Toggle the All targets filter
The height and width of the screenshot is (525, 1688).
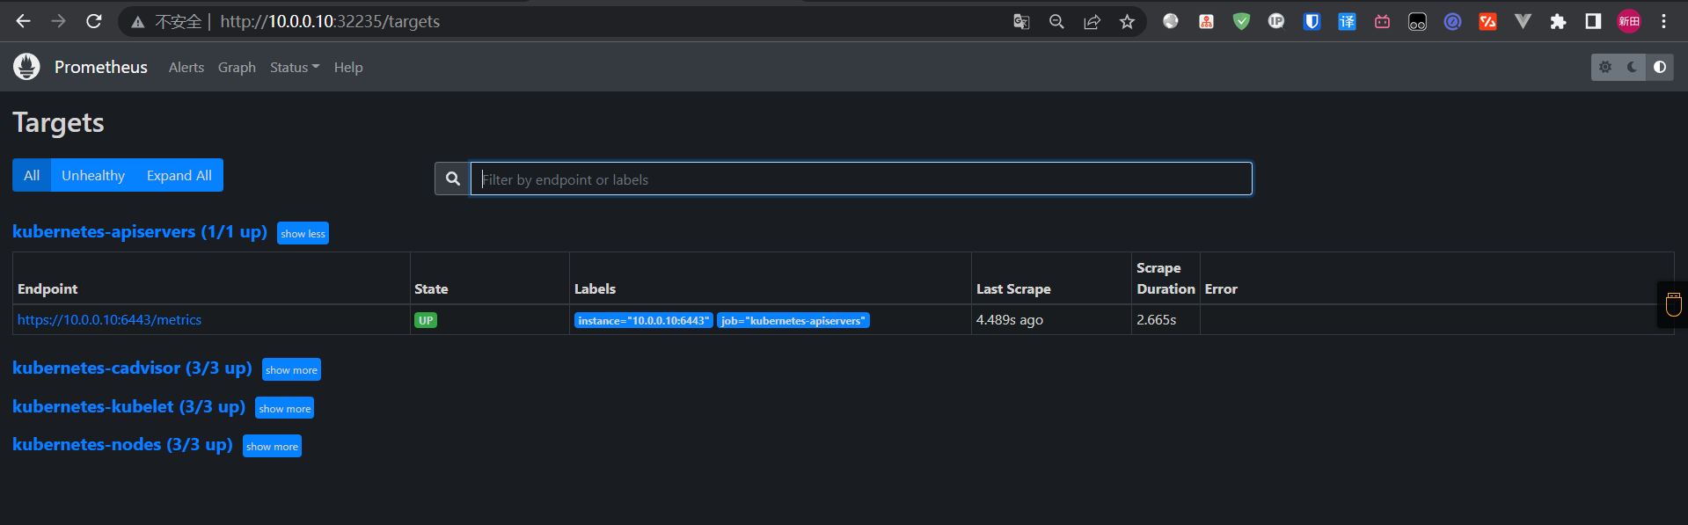click(x=32, y=175)
